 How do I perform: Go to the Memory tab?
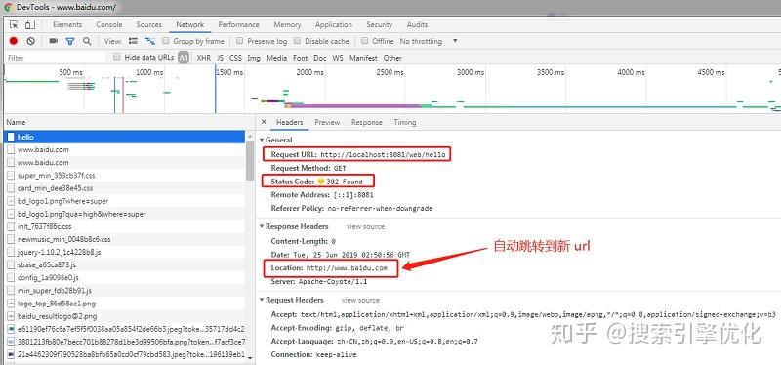(x=287, y=25)
